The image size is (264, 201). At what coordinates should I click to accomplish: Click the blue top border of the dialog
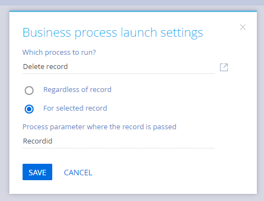[x=133, y=11]
